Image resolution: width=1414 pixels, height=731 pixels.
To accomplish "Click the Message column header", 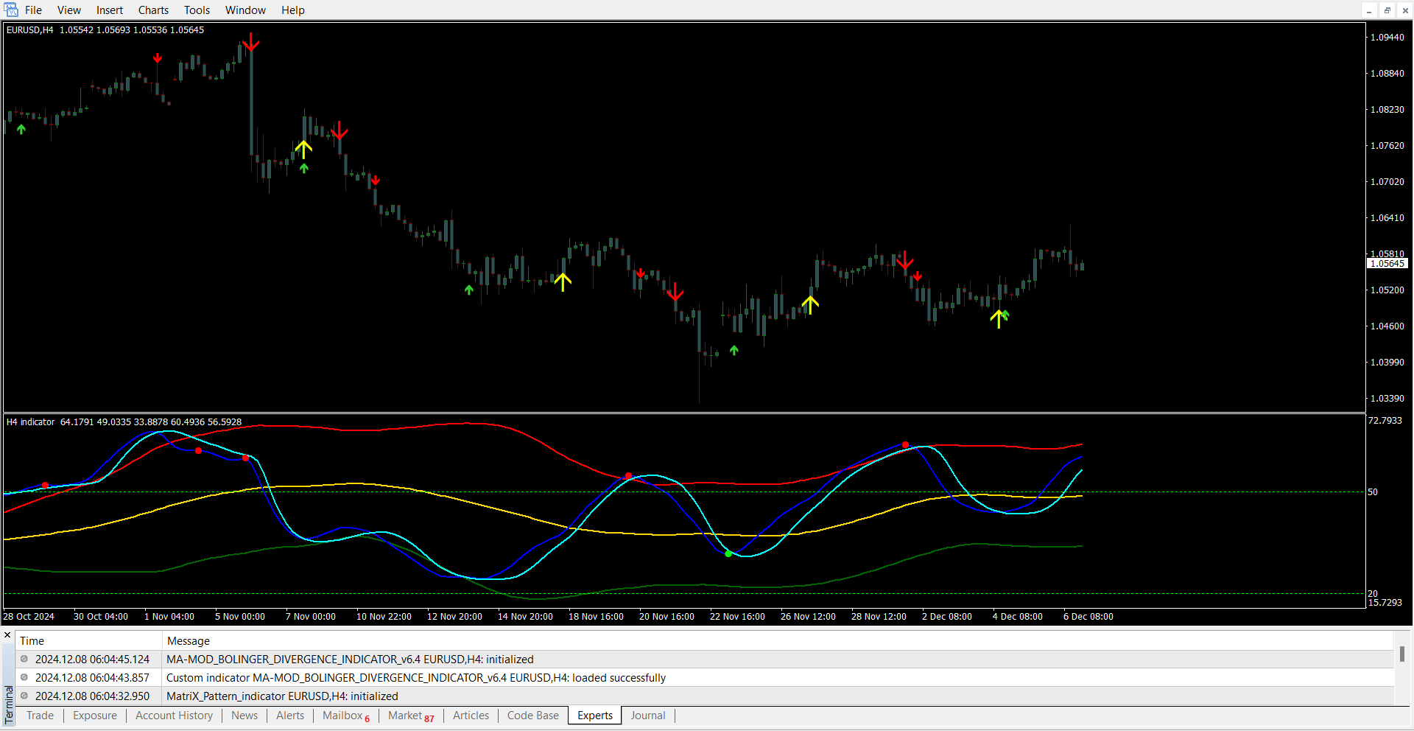I will click(x=189, y=641).
